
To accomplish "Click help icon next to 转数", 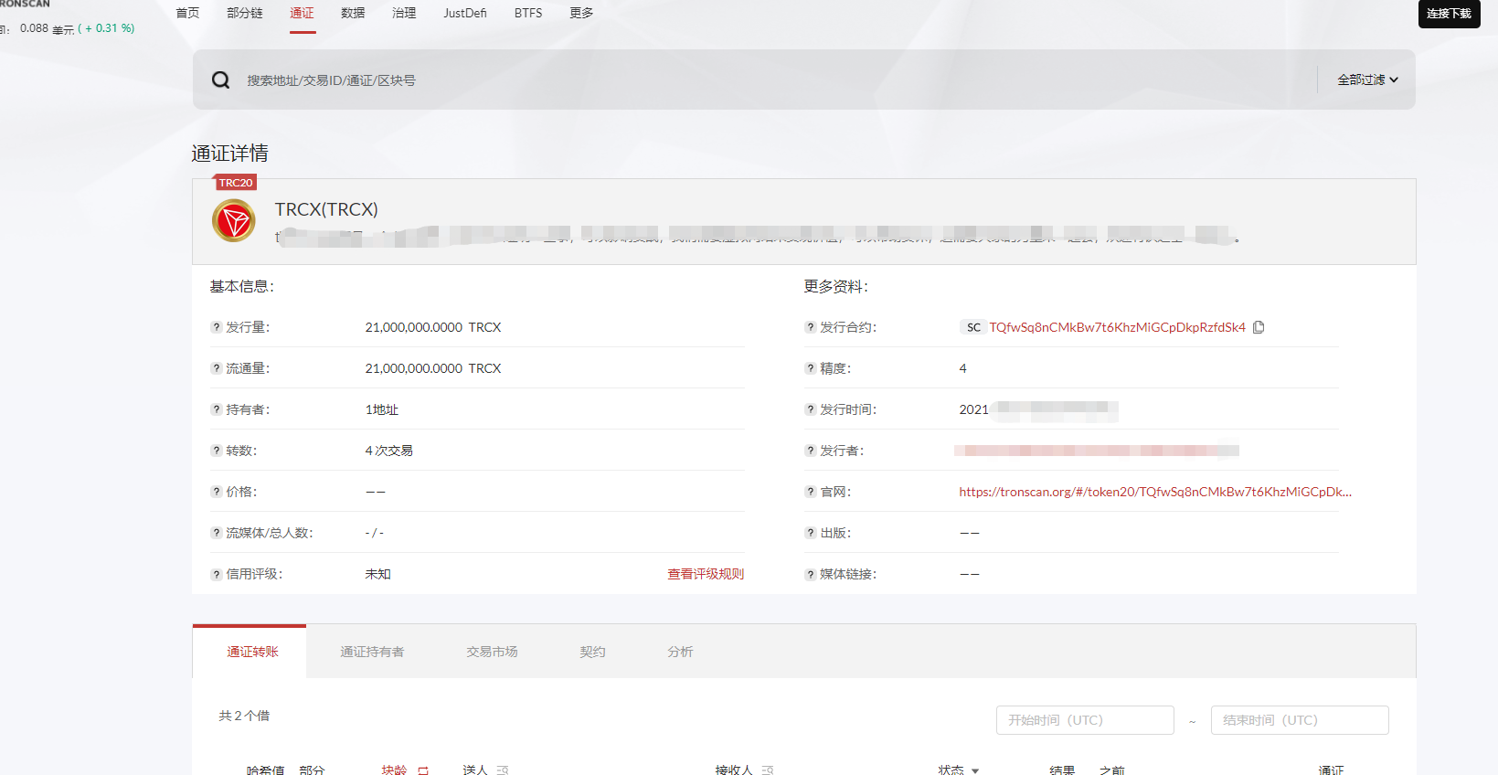I will point(217,451).
